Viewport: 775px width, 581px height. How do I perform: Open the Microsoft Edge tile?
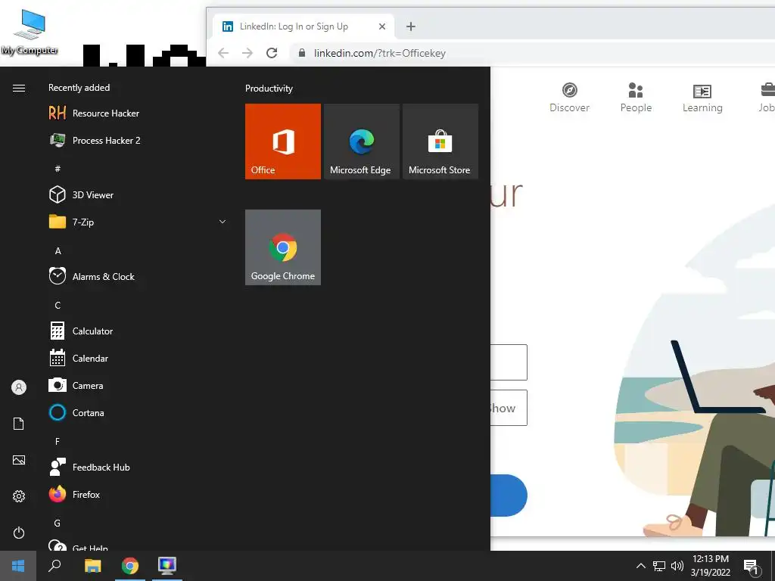pos(361,141)
